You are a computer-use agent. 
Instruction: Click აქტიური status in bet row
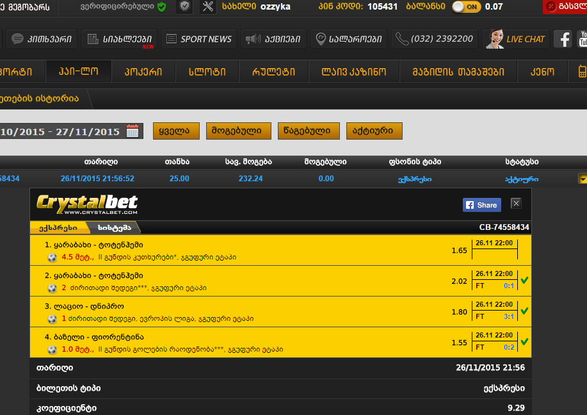pos(522,179)
